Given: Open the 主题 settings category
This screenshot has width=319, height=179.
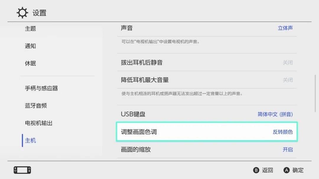Looking at the screenshot, I should pyautogui.click(x=30, y=29).
